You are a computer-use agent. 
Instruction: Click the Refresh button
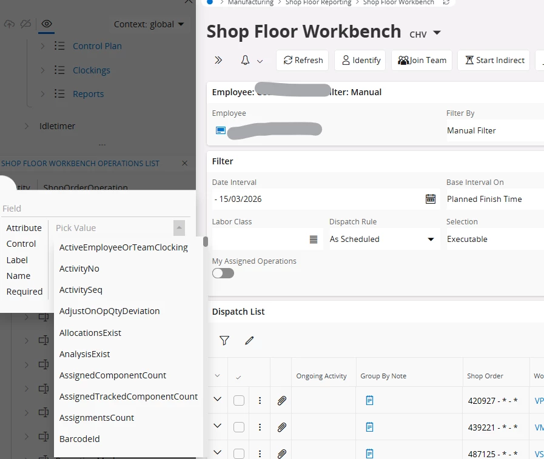click(303, 60)
